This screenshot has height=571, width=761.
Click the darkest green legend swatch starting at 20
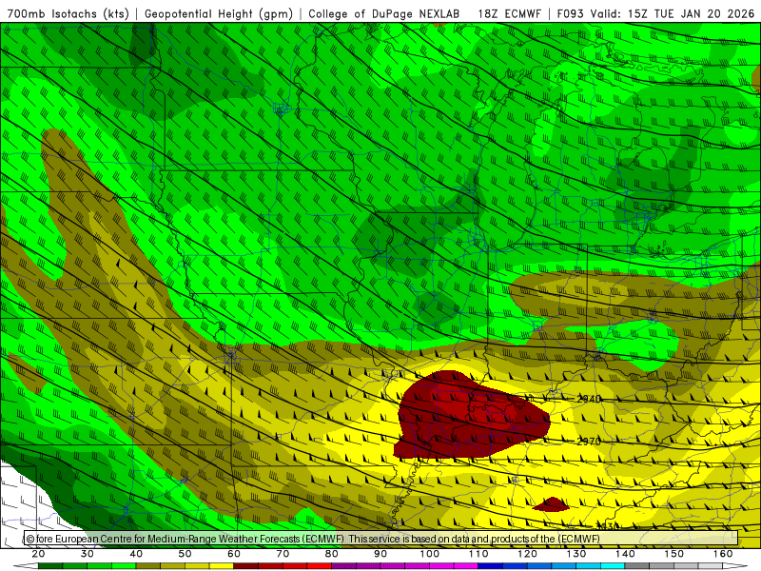coord(50,566)
